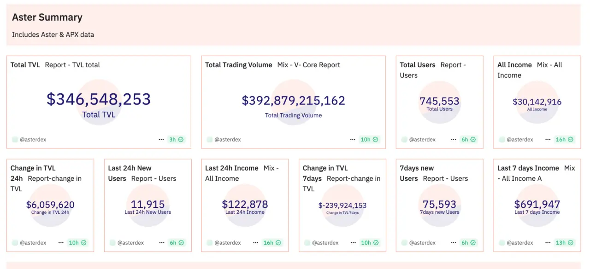Click the 745,553 Total Users counter value
Viewport: 590px width, 269px height.
pyautogui.click(x=439, y=101)
